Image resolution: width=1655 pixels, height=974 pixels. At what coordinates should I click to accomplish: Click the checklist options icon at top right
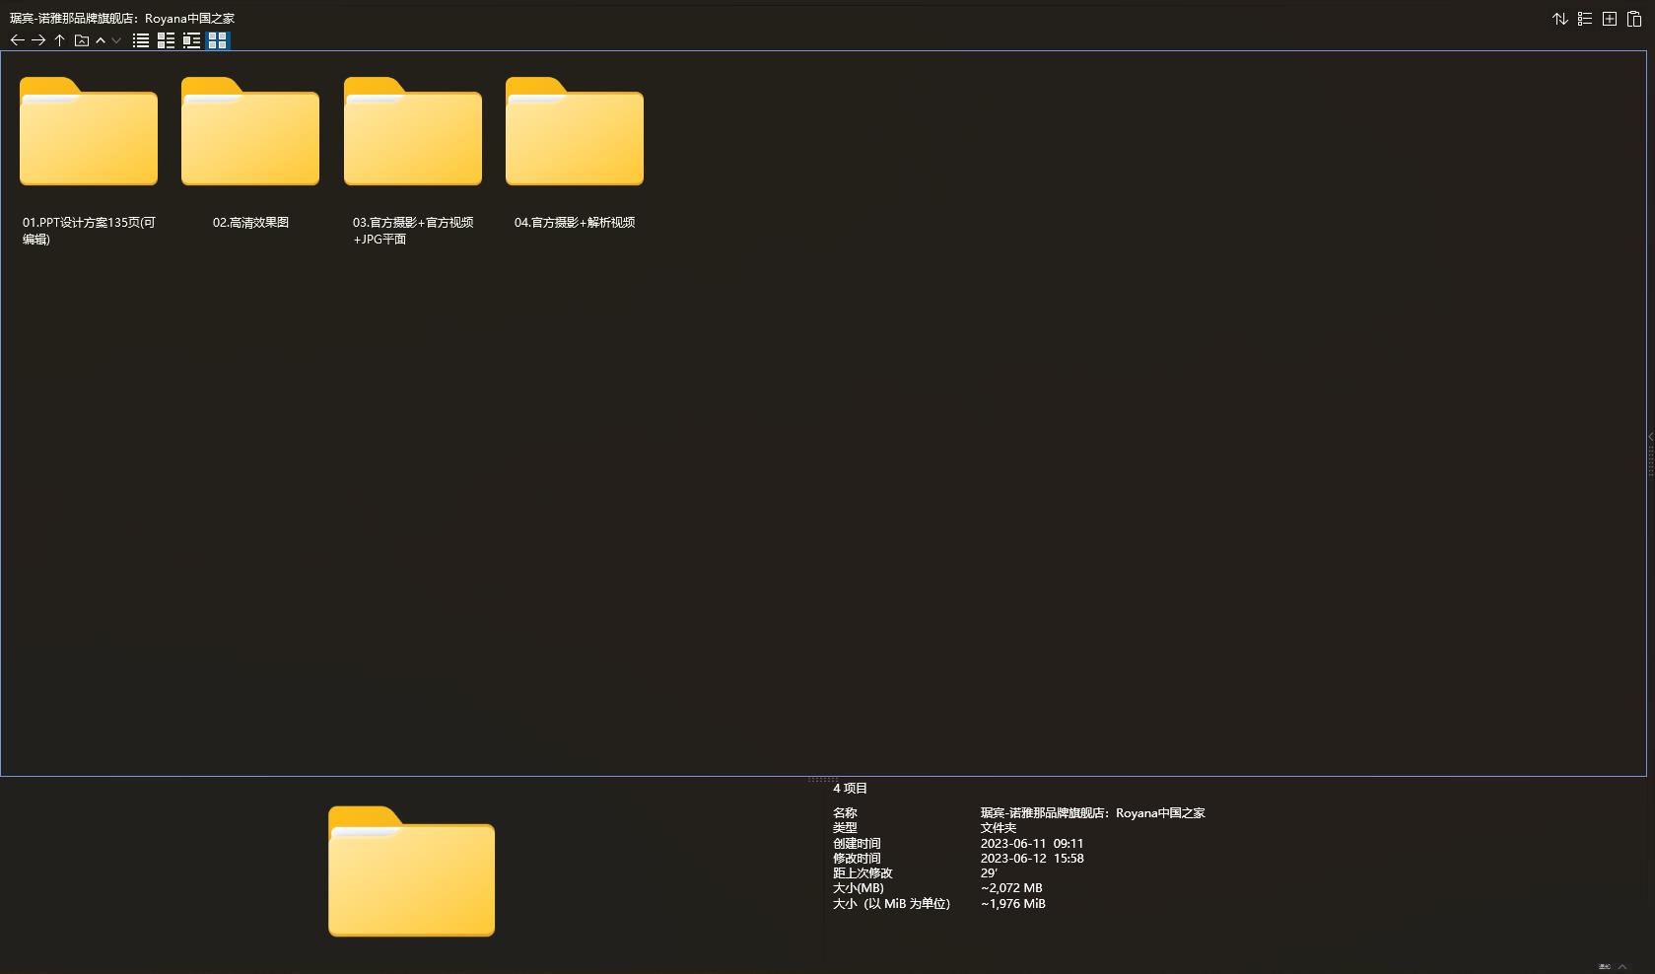pos(1584,19)
